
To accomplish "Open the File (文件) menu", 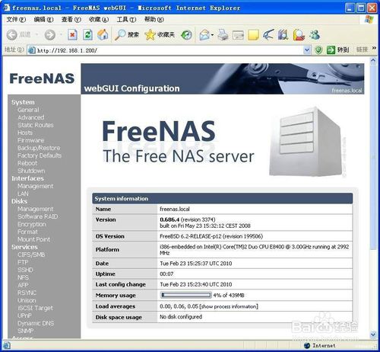I will pyautogui.click(x=16, y=19).
